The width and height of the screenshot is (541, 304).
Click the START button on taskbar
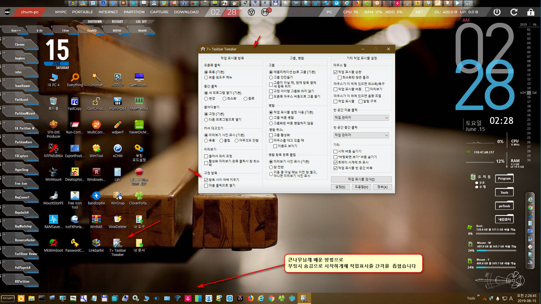coord(8,298)
